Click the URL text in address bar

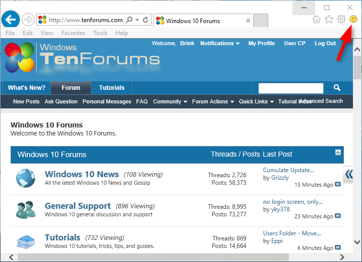(86, 20)
